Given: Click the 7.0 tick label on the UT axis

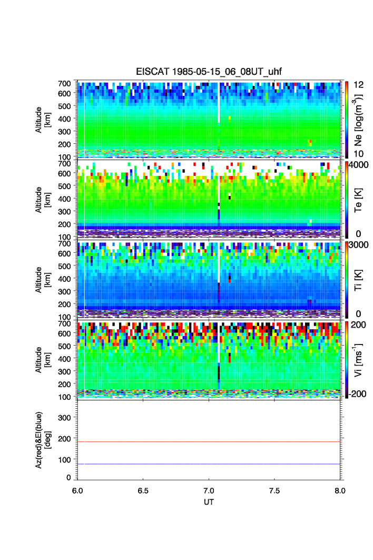Looking at the screenshot, I should pyautogui.click(x=209, y=490).
